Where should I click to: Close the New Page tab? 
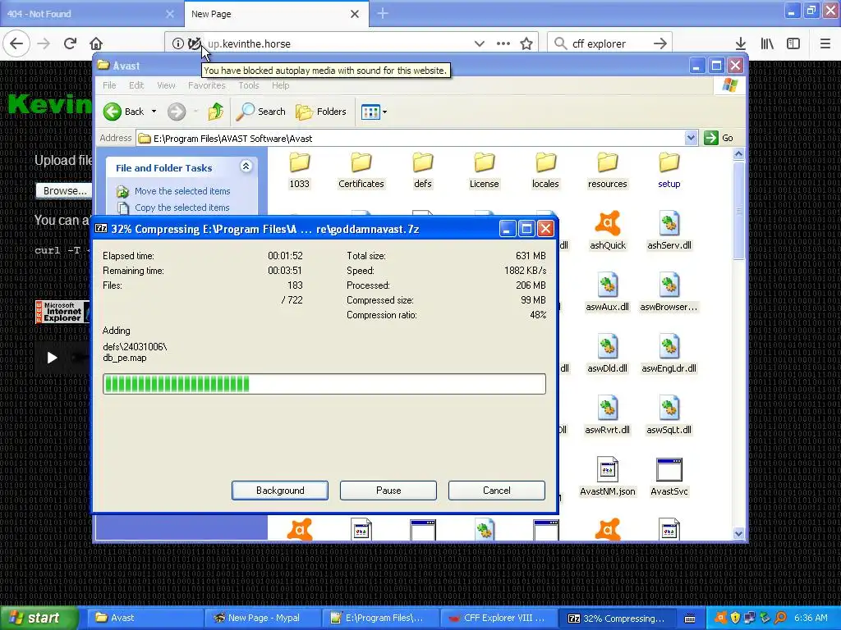(355, 14)
